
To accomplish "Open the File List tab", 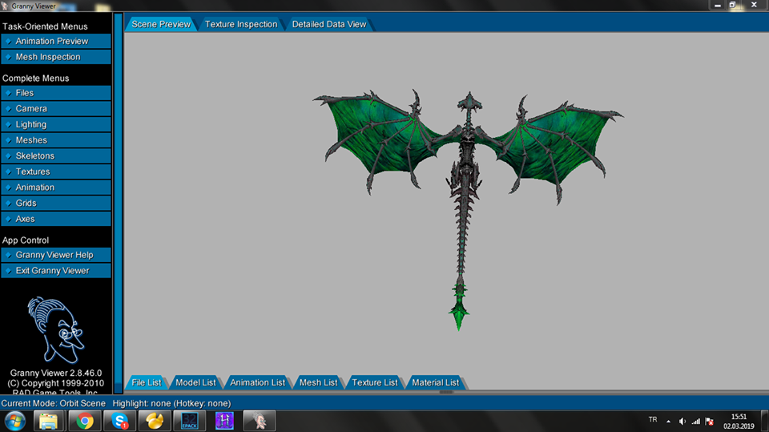I will click(146, 382).
